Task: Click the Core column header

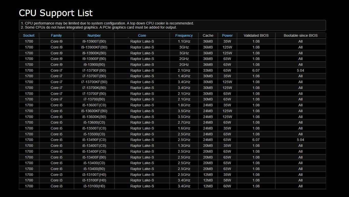Action: tap(142, 35)
